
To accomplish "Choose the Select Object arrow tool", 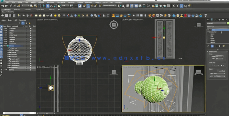I will coord(31,6).
